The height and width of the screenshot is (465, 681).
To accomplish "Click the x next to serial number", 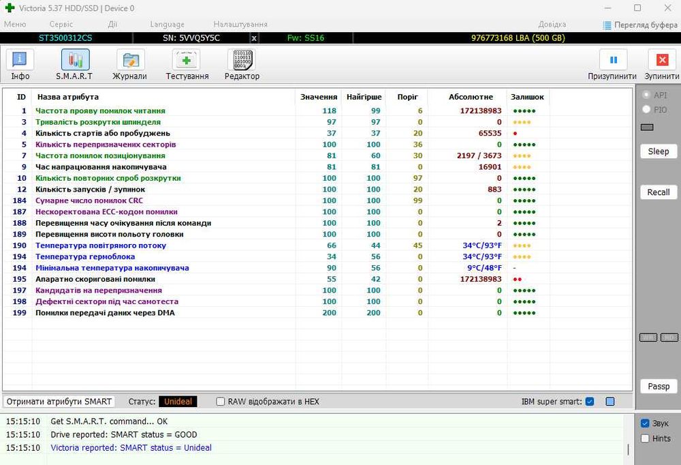I will (254, 38).
